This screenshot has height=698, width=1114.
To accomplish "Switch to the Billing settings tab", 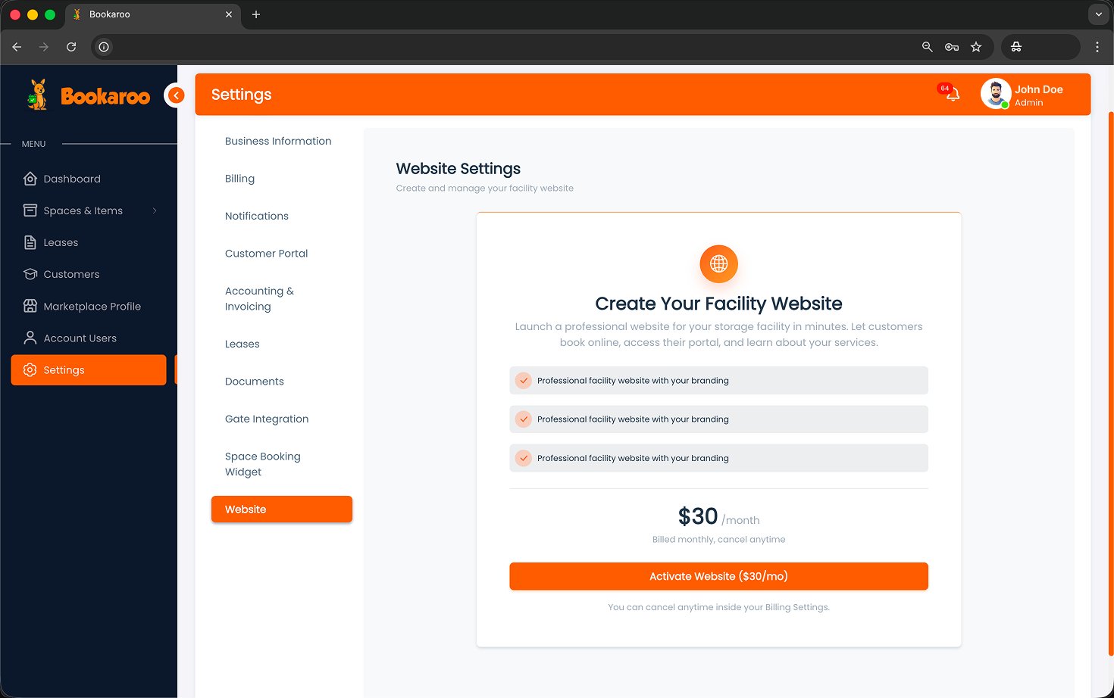I will [239, 179].
